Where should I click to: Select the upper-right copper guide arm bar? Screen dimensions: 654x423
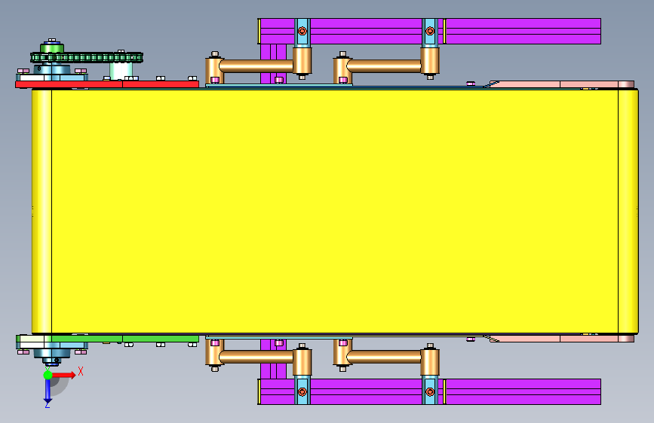[384, 65]
